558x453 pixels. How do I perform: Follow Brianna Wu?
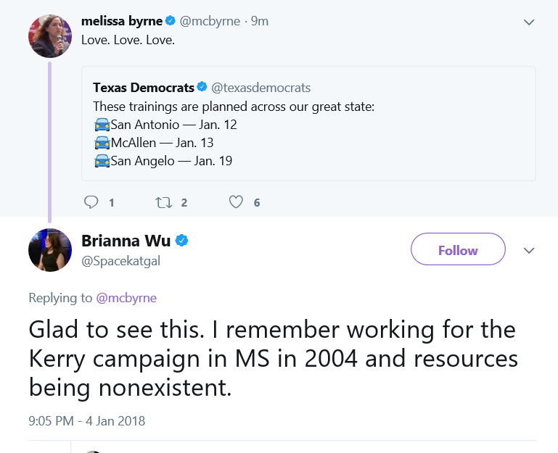[458, 249]
